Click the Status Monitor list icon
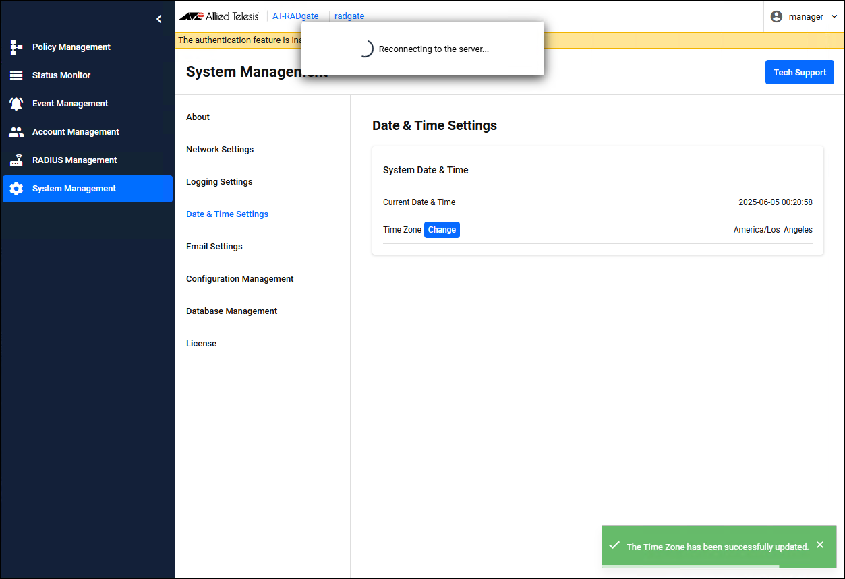The height and width of the screenshot is (579, 845). pyautogui.click(x=16, y=75)
